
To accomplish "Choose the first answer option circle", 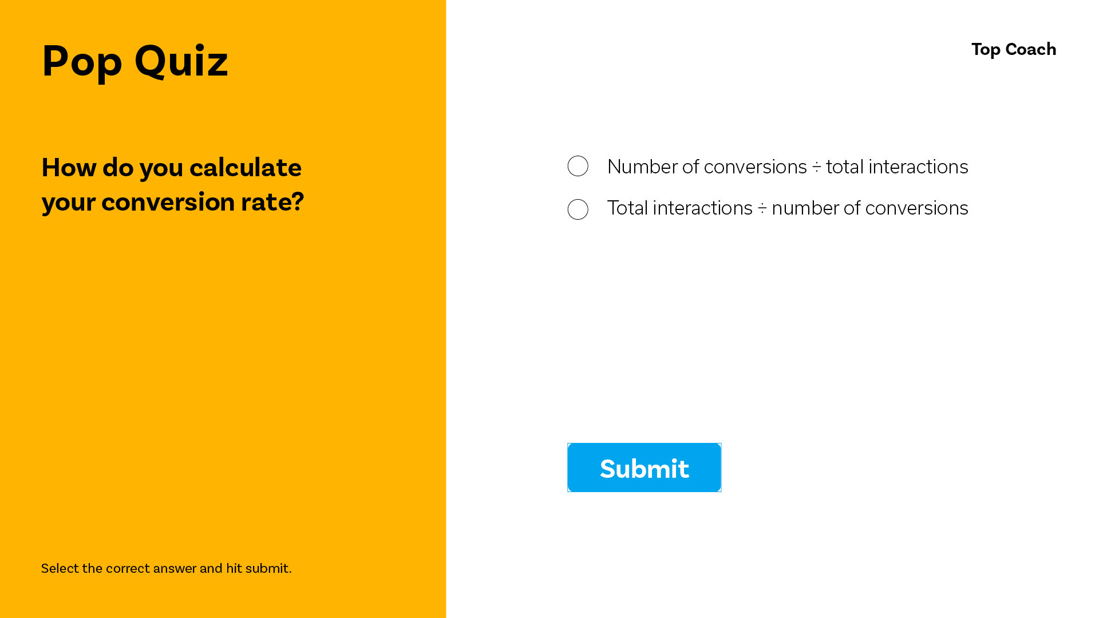I will tap(578, 166).
